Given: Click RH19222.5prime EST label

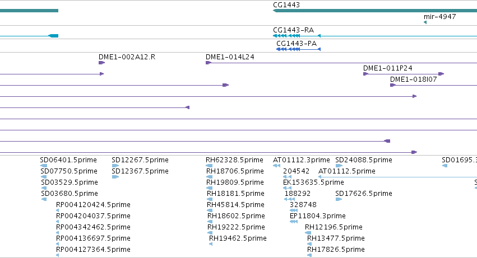Looking at the screenshot, I should [x=236, y=227].
